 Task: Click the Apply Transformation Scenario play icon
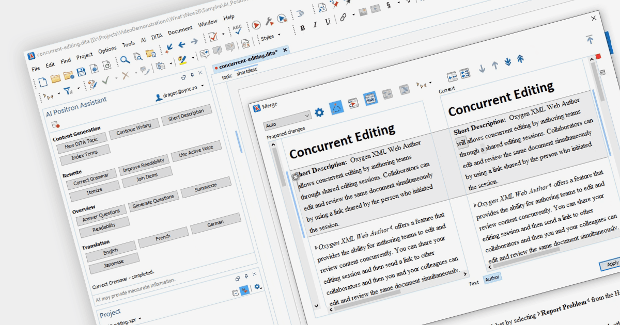tap(256, 25)
